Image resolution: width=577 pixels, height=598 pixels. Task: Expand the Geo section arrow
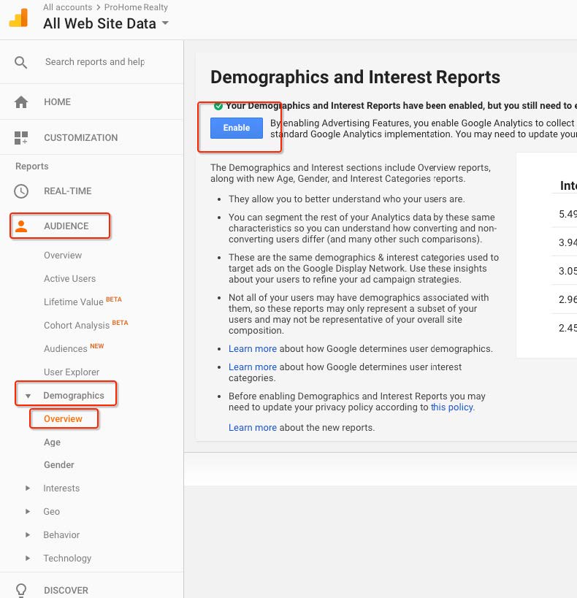pos(28,511)
